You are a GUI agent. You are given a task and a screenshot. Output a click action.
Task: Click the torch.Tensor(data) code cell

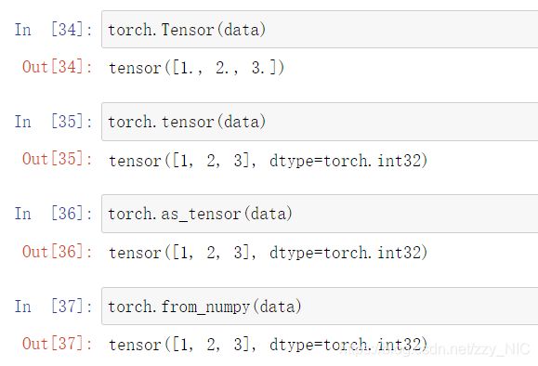tap(320, 30)
